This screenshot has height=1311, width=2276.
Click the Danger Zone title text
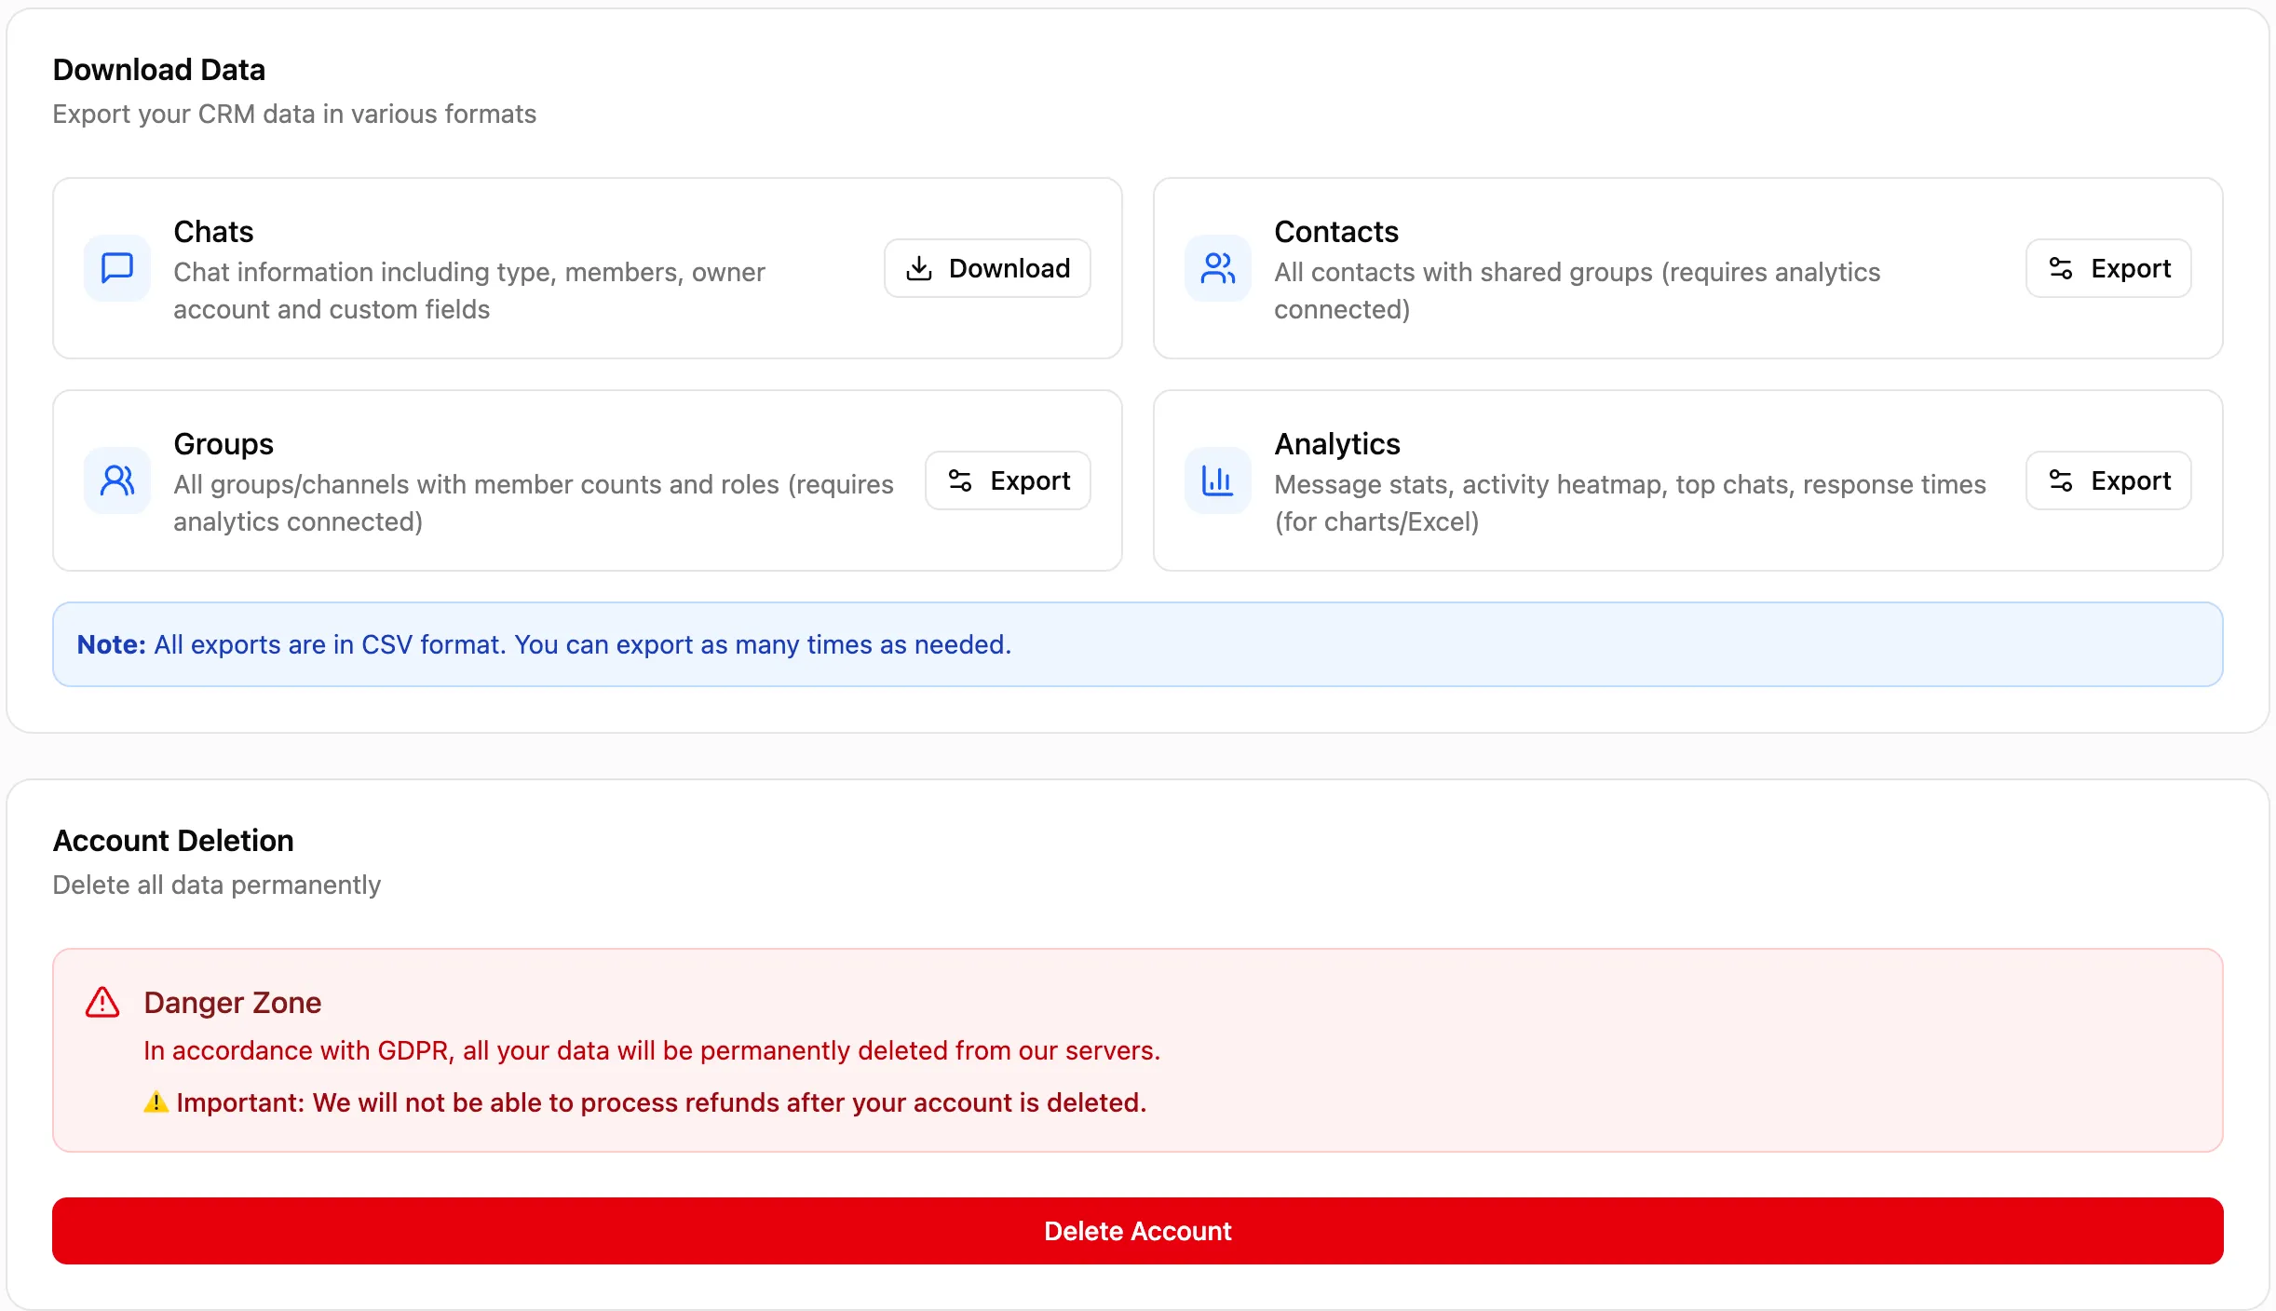click(233, 1003)
